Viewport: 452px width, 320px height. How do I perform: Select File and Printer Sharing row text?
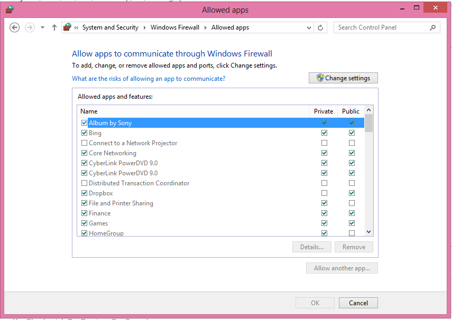(x=121, y=203)
